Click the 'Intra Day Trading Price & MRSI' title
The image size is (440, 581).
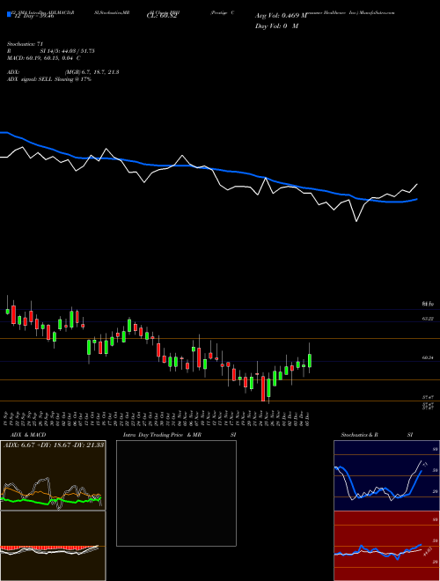[x=180, y=435]
